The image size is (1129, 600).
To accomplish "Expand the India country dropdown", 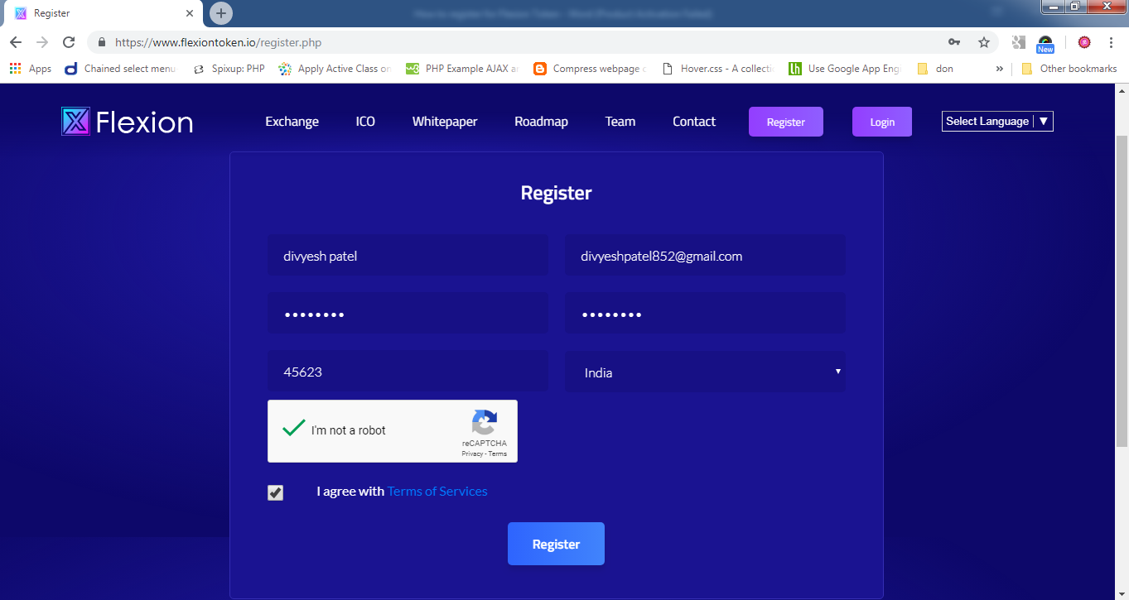I will pos(705,372).
